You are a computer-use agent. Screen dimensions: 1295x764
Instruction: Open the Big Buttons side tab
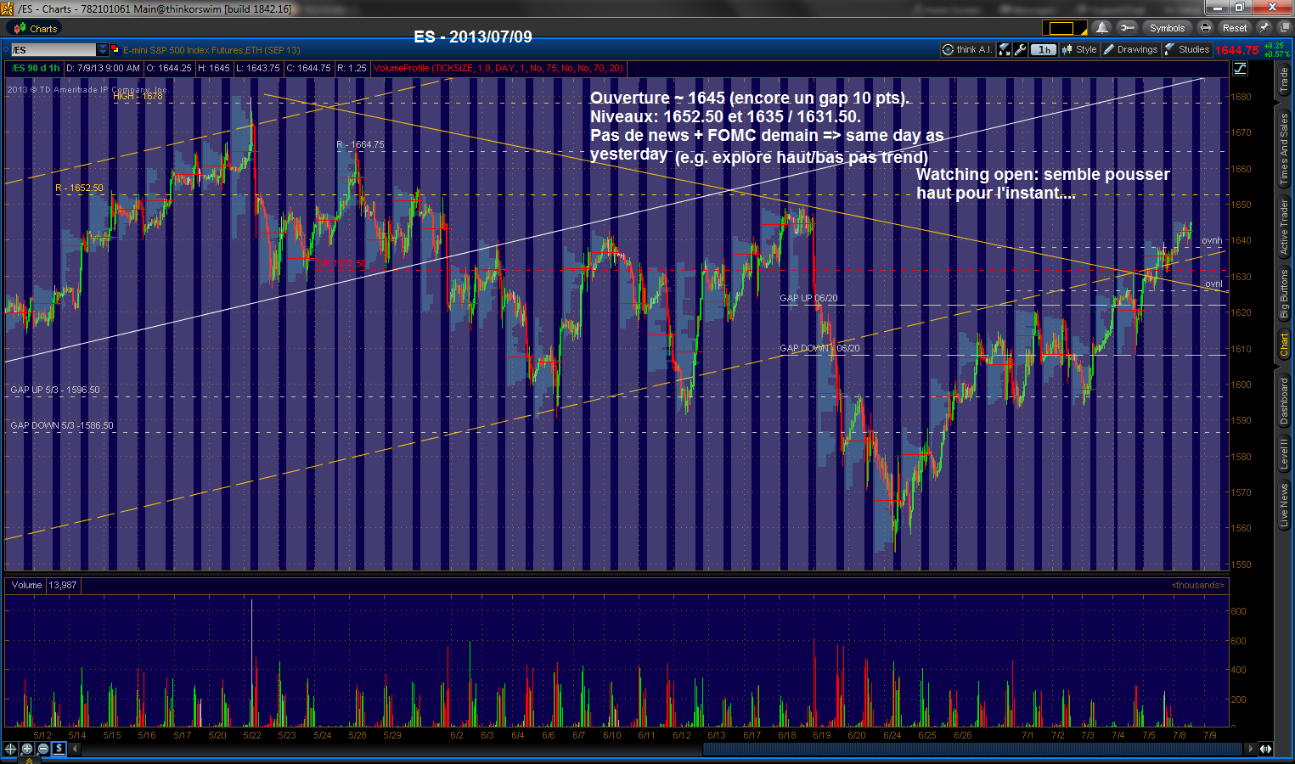pyautogui.click(x=1284, y=294)
